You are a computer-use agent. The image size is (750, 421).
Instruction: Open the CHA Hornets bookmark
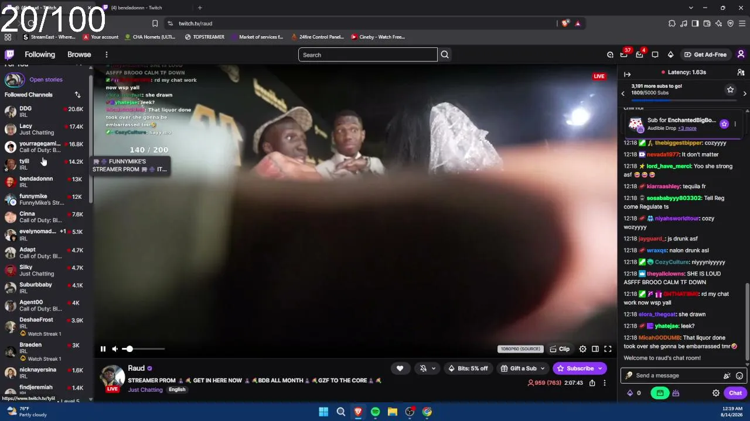coord(149,37)
